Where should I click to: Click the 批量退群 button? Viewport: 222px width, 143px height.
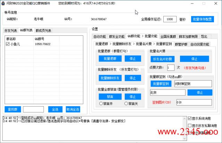click(x=110, y=59)
